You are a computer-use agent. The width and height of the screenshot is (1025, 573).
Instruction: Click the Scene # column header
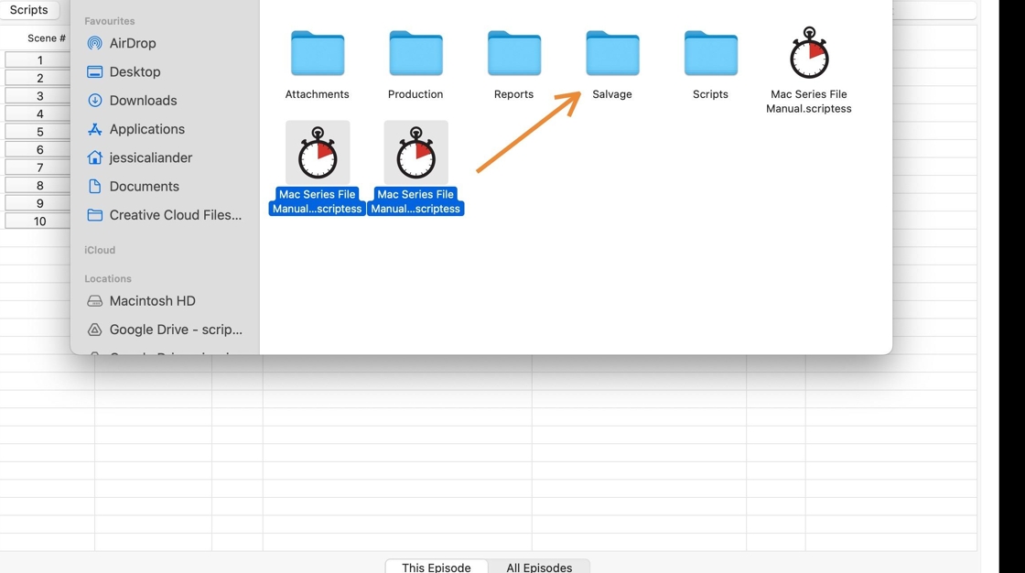47,38
